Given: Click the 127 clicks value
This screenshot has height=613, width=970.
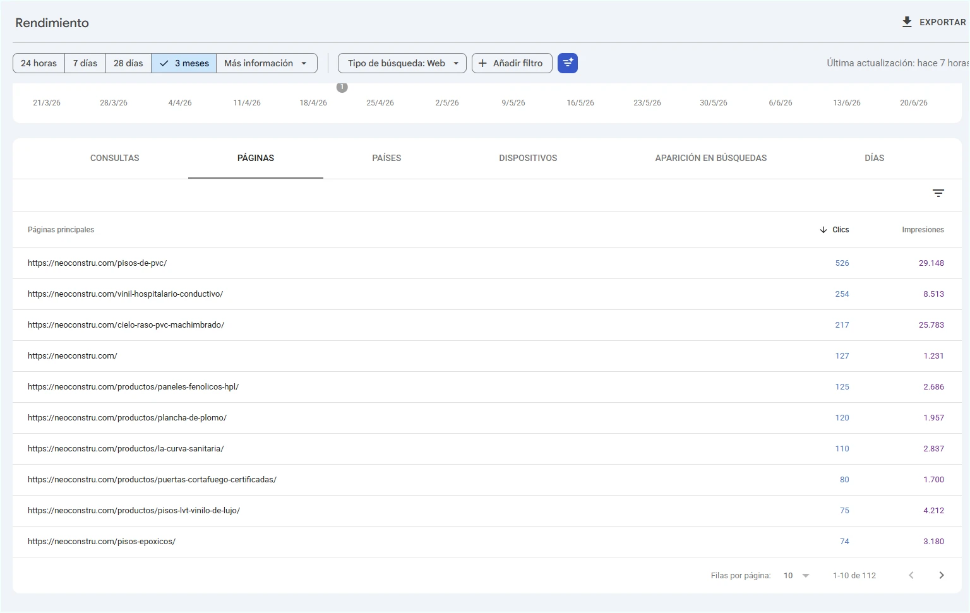Looking at the screenshot, I should (842, 356).
